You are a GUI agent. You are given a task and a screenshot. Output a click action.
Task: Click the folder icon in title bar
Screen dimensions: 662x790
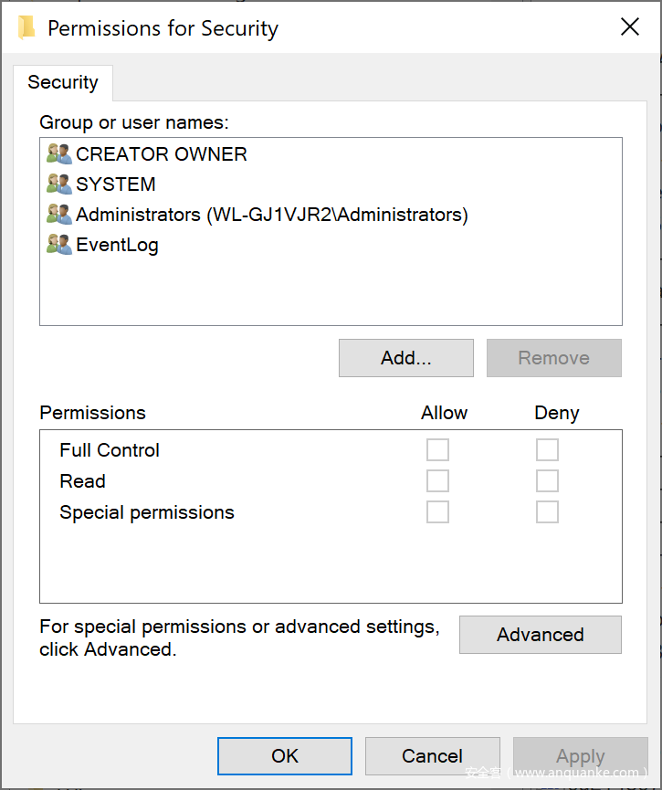(26, 27)
